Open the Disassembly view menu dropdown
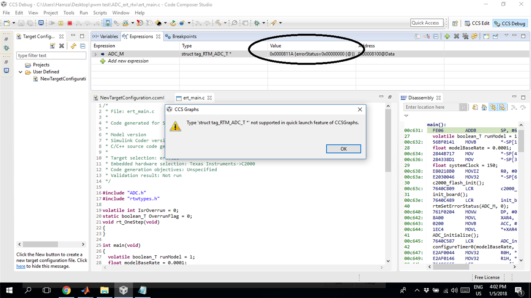Screen dimensions: 531x298 [x=406, y=116]
